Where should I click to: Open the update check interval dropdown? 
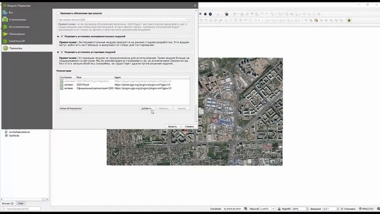tap(124, 20)
